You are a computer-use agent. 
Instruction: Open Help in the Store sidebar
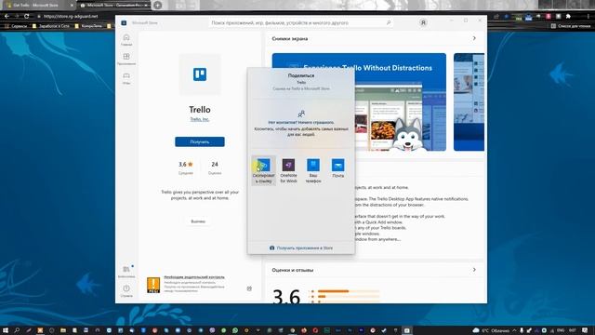pos(126,291)
